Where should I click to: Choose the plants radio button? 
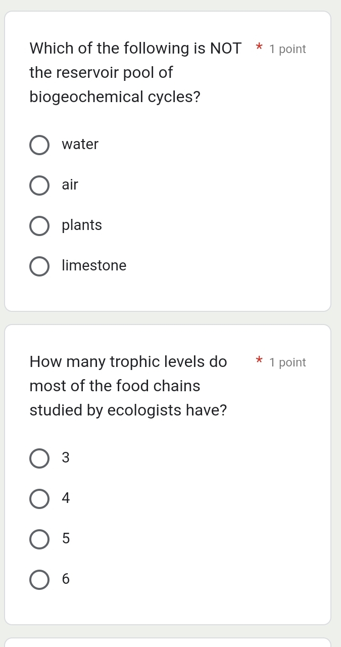[x=39, y=226]
